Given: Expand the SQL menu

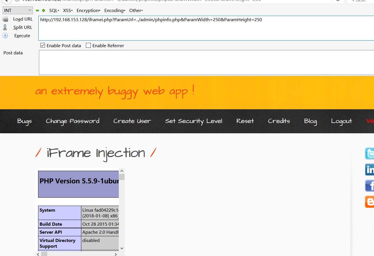Looking at the screenshot, I should [x=54, y=11].
